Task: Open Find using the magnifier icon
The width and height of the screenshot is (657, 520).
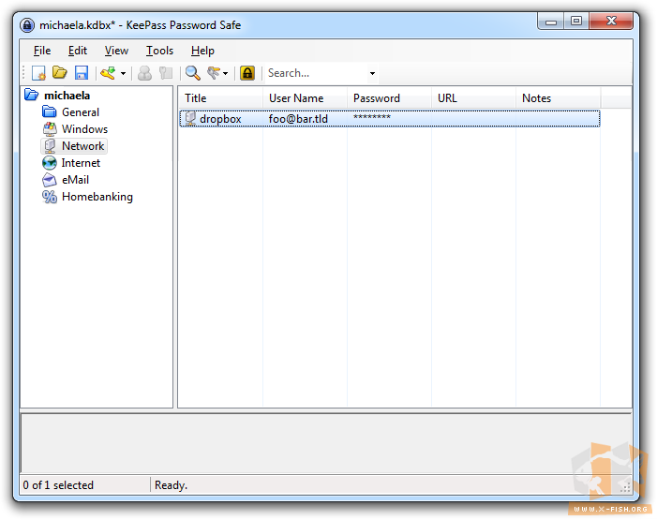Action: coord(192,73)
